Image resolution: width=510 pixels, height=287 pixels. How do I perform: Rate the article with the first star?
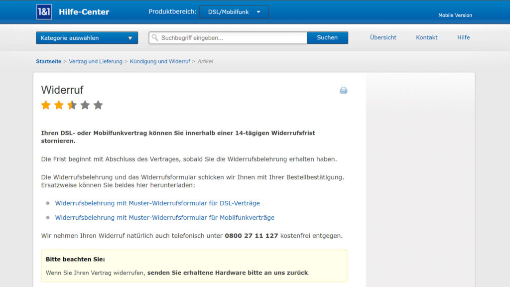(46, 105)
